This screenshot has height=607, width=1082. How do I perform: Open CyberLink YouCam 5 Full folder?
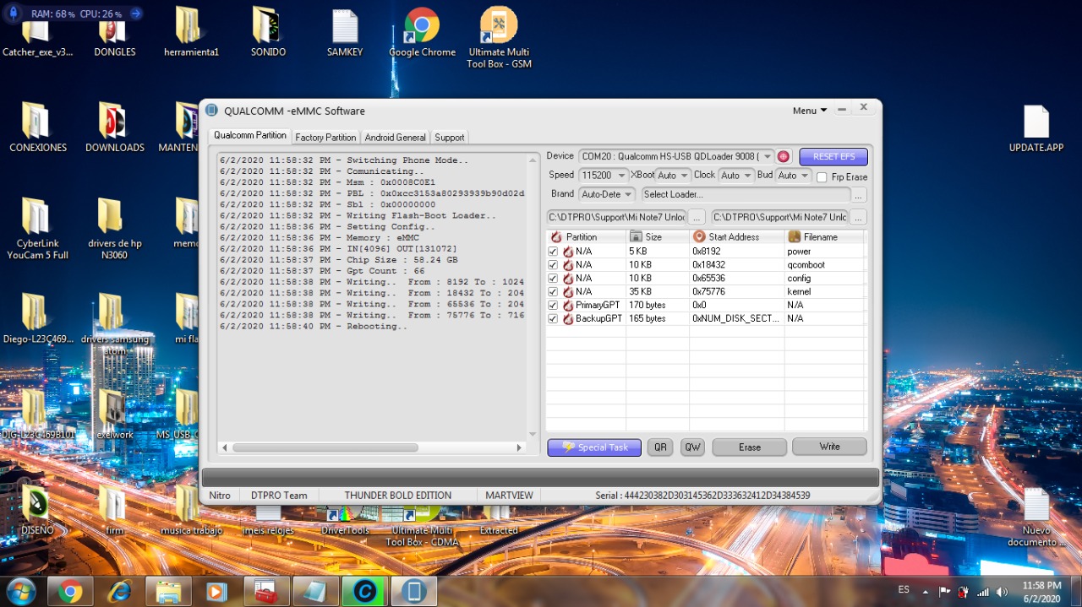38,229
